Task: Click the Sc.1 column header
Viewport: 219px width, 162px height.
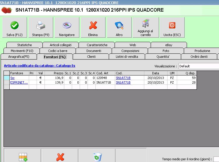Action: 68,73
